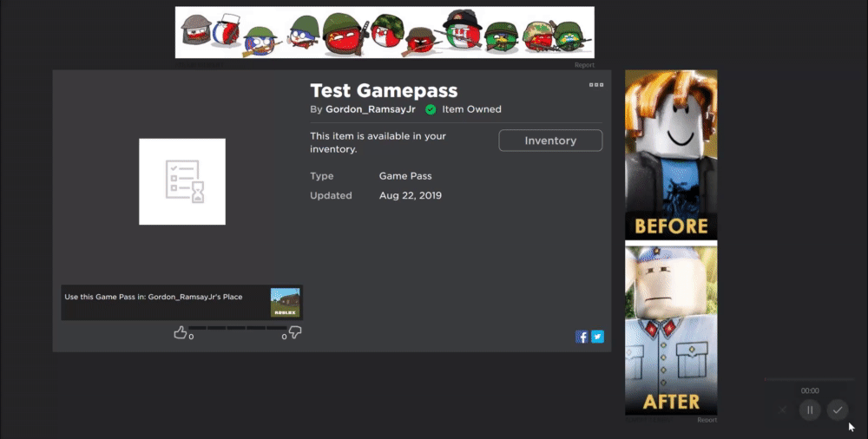Report the top banner ad
This screenshot has height=439, width=868.
584,65
